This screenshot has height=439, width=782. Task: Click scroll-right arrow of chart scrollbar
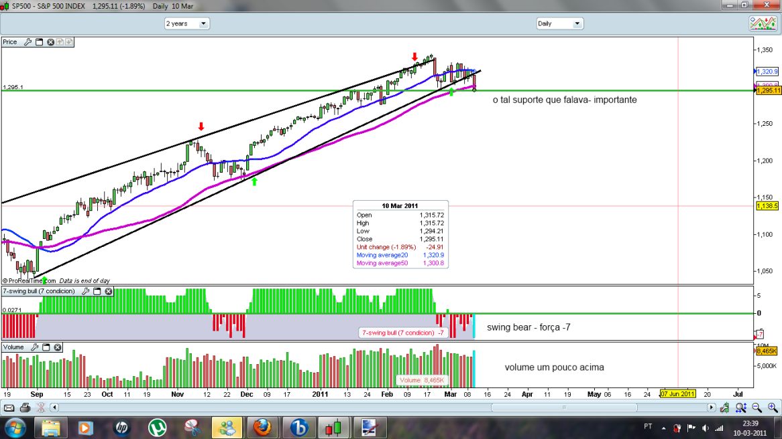[x=711, y=408]
